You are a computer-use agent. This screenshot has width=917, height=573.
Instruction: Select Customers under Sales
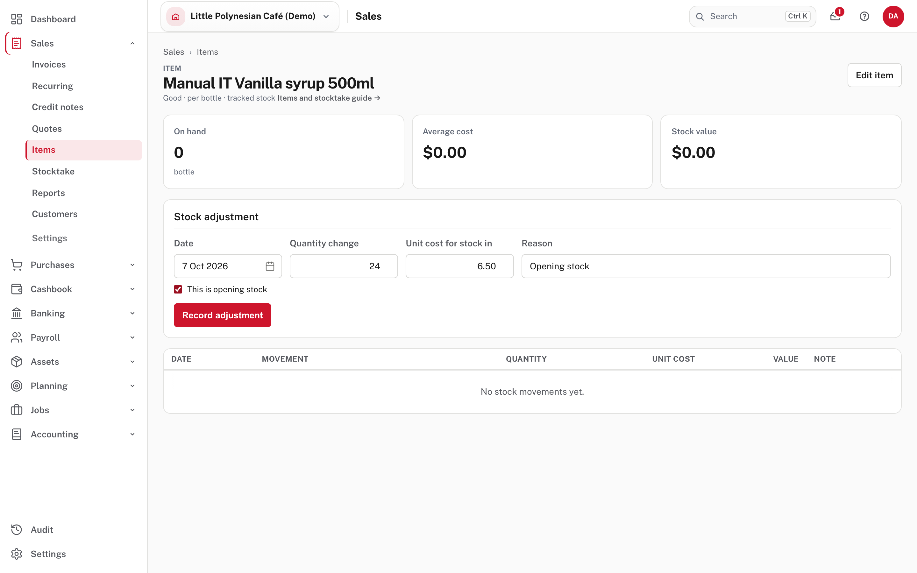click(x=54, y=214)
